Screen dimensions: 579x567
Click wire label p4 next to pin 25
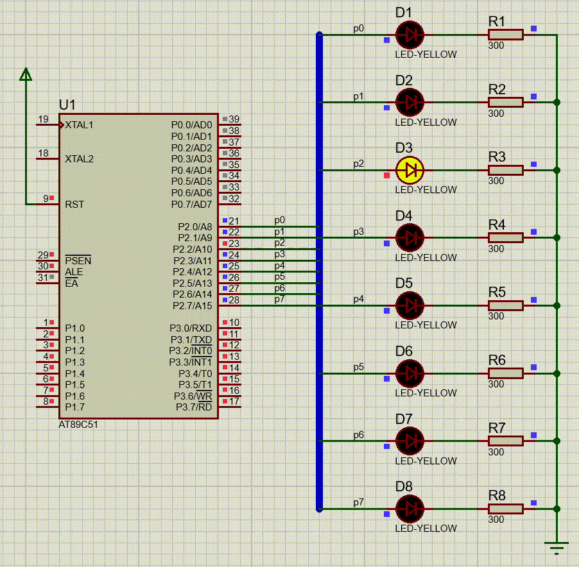(x=279, y=266)
